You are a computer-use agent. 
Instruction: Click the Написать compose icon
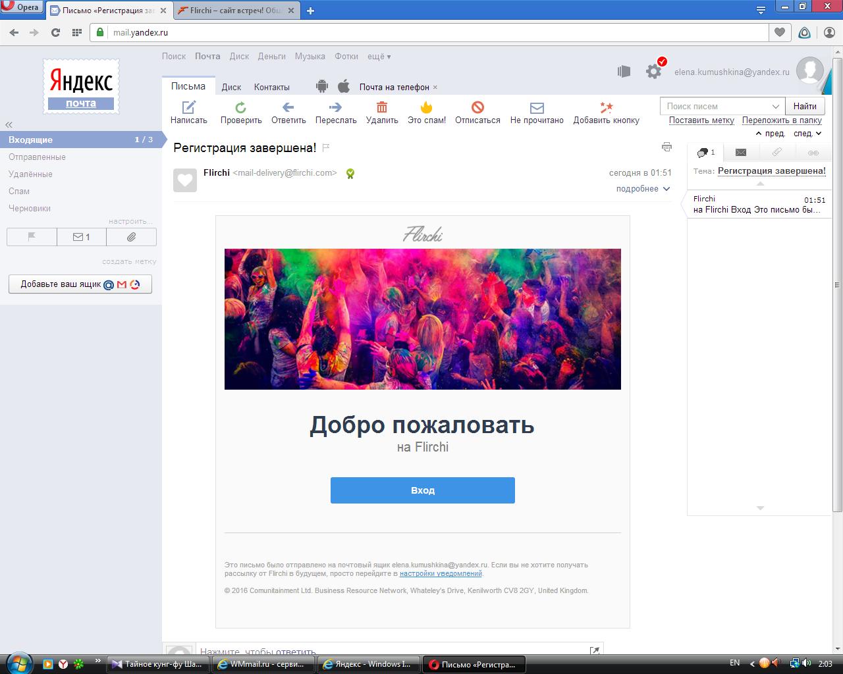[189, 107]
